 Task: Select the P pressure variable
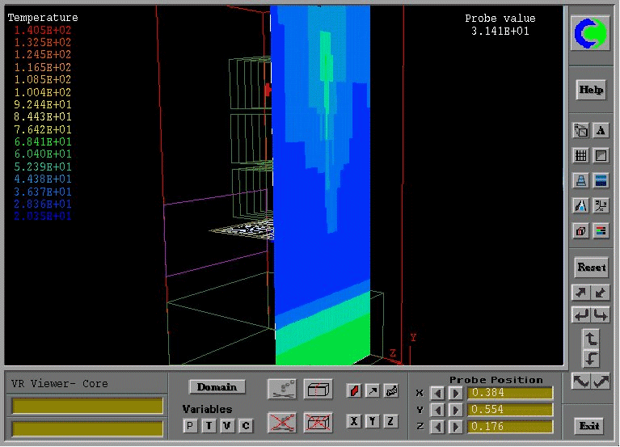[190, 426]
